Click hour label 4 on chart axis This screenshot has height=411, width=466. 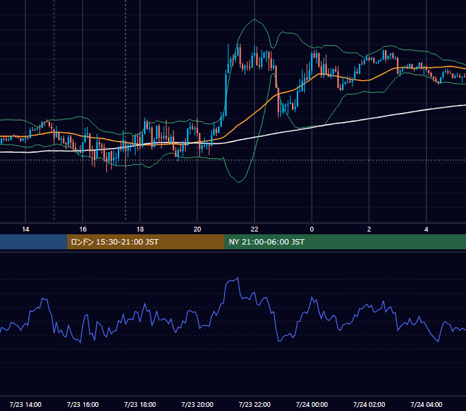(426, 229)
